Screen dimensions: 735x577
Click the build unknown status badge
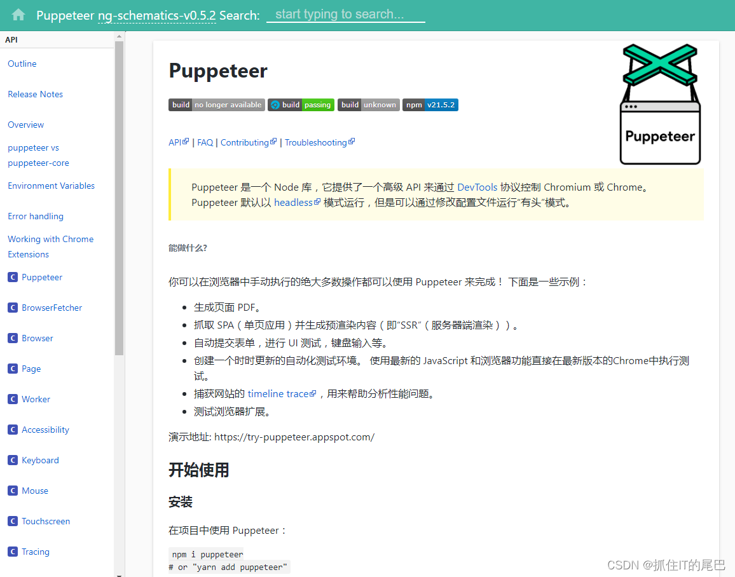(x=368, y=104)
